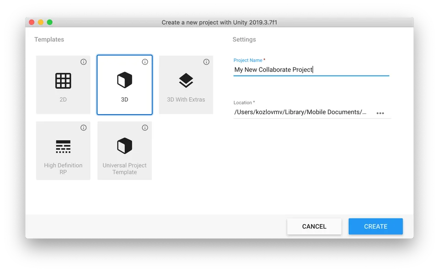Choose the Universal Project Template cube icon
This screenshot has height=272, width=439.
tap(124, 146)
